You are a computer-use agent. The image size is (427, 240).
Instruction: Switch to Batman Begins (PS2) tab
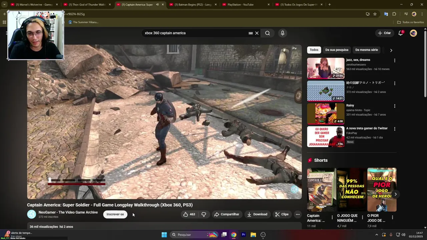193,5
